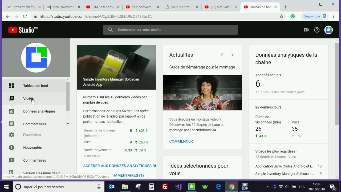Click the montage guide video thumbnail
The image size is (341, 192).
pos(202,93)
